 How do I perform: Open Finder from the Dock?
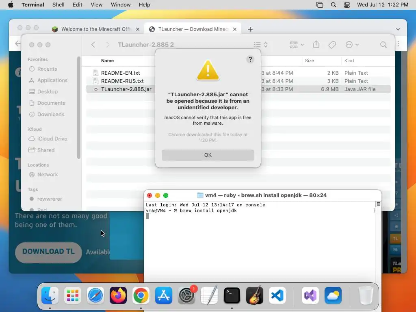coord(50,295)
